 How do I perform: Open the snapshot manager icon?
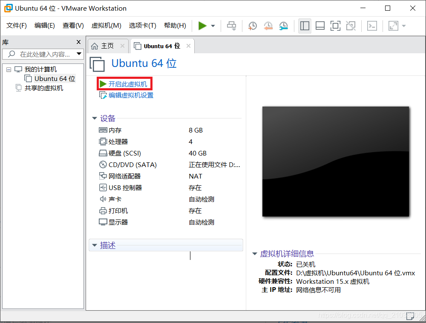coord(283,26)
